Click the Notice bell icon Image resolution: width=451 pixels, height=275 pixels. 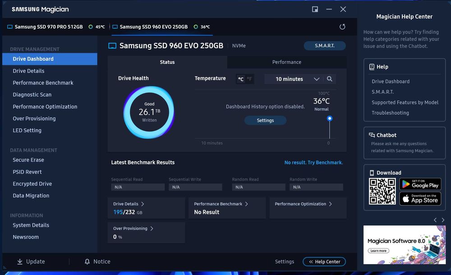point(87,261)
